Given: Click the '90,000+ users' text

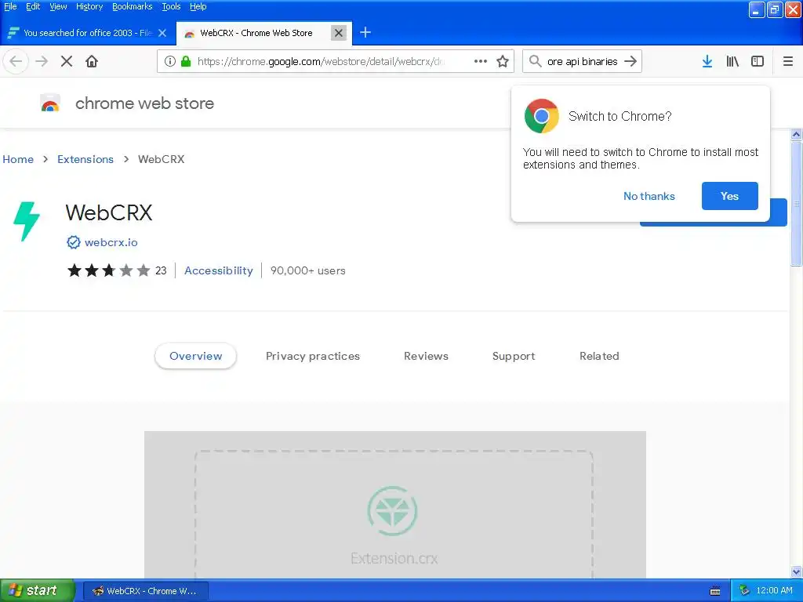Looking at the screenshot, I should [307, 270].
